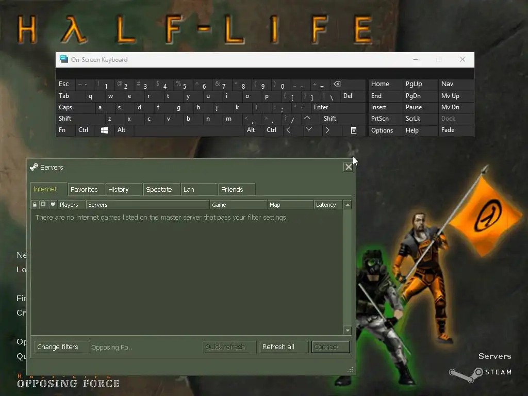Viewport: 528px width, 396px height.
Task: Toggle the Nav key on keyboard
Action: tap(456, 84)
